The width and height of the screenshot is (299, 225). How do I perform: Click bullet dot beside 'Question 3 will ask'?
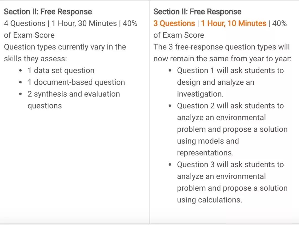point(170,165)
